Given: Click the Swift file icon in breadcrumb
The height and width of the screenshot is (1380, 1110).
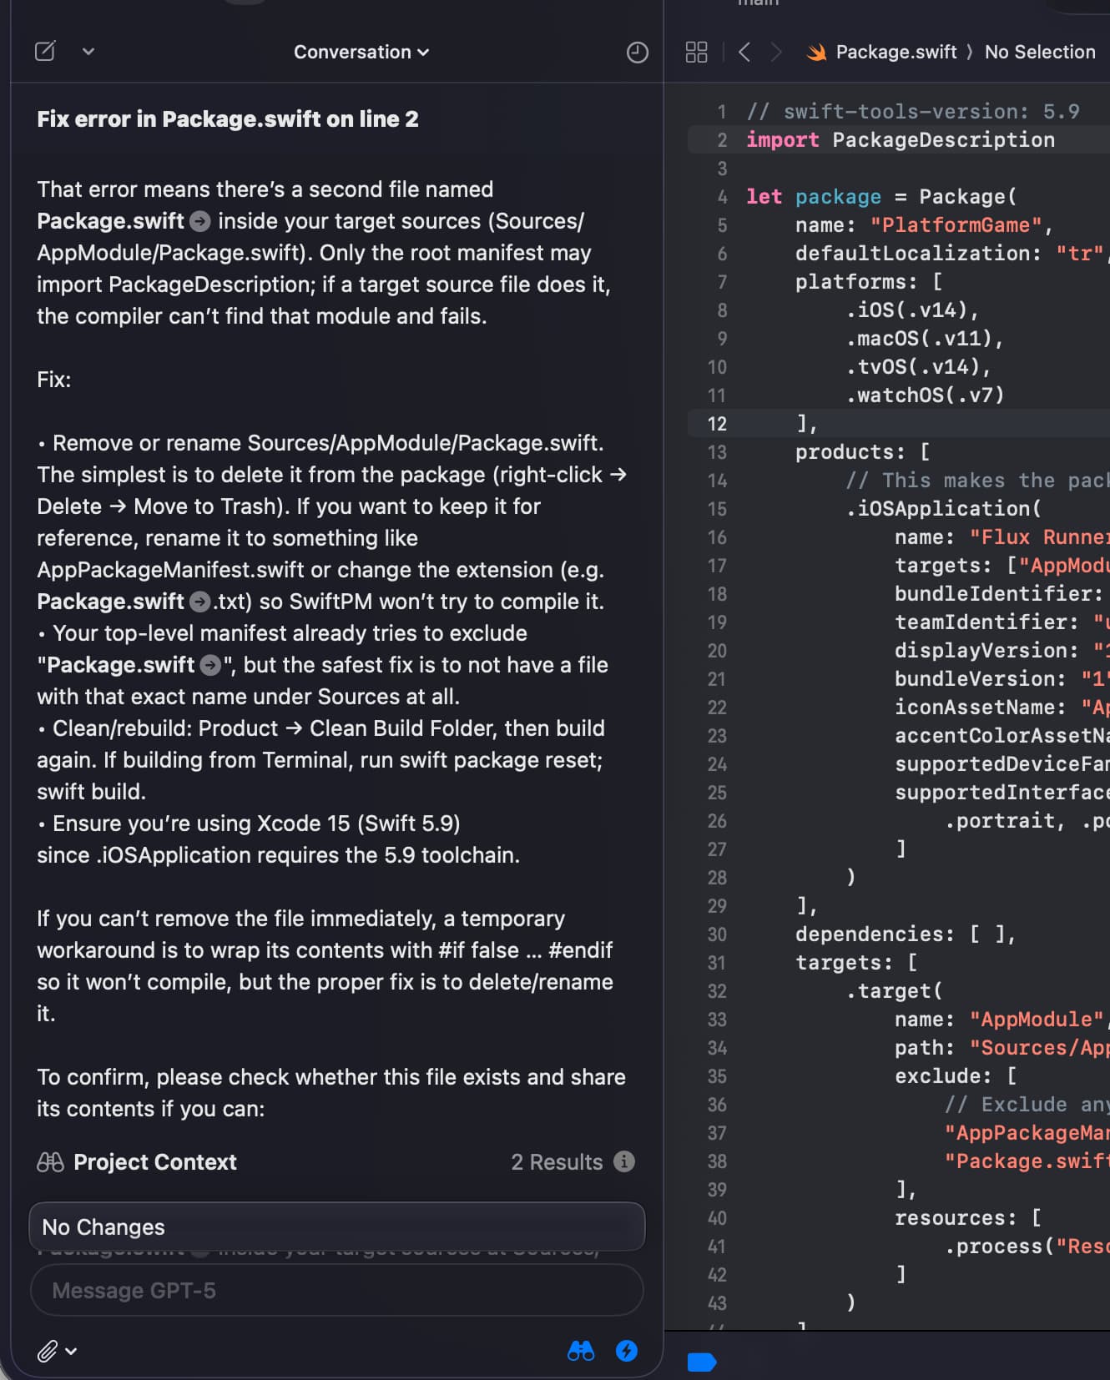Looking at the screenshot, I should point(816,53).
